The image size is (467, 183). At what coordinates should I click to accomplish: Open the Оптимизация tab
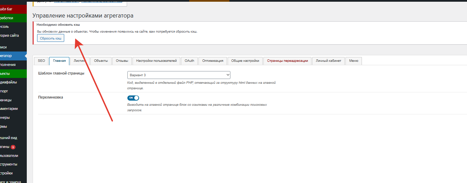pyautogui.click(x=213, y=61)
